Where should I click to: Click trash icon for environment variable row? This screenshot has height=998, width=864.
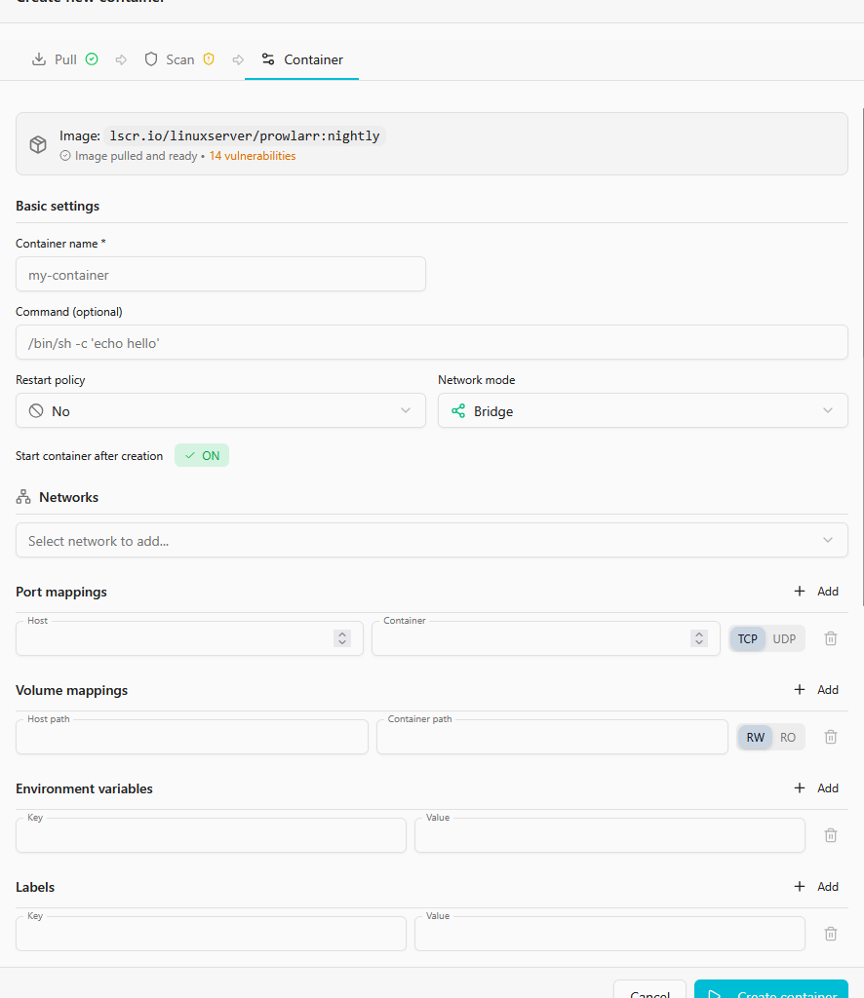click(x=831, y=835)
